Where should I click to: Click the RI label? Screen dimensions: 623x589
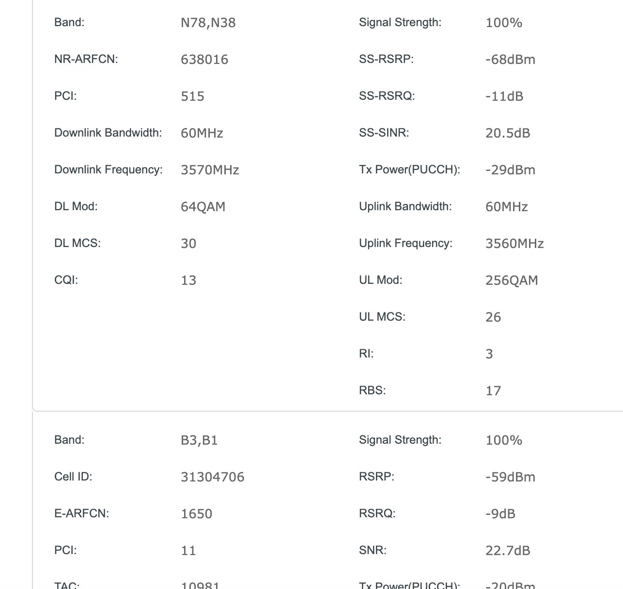366,354
